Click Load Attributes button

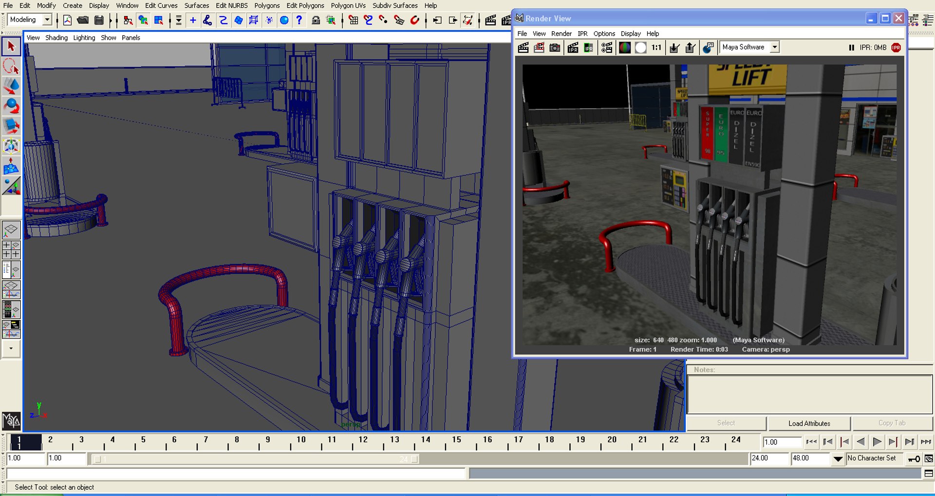[809, 423]
